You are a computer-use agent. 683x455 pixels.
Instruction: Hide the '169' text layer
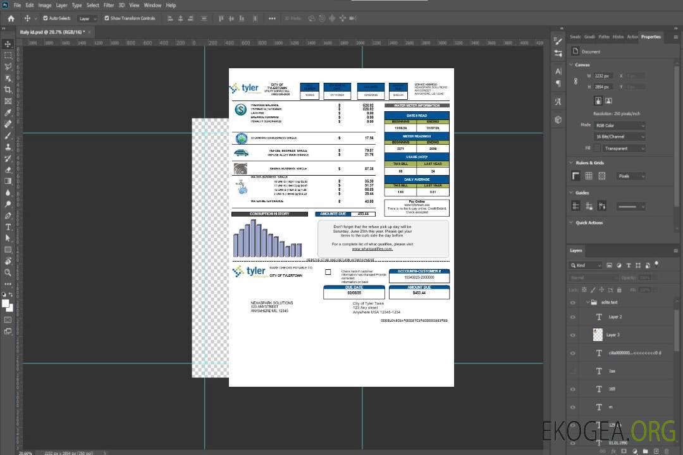pos(573,389)
